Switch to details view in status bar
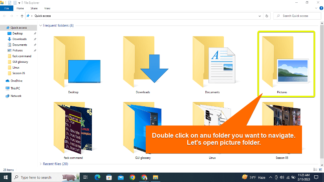The width and height of the screenshot is (324, 182). coord(315,169)
